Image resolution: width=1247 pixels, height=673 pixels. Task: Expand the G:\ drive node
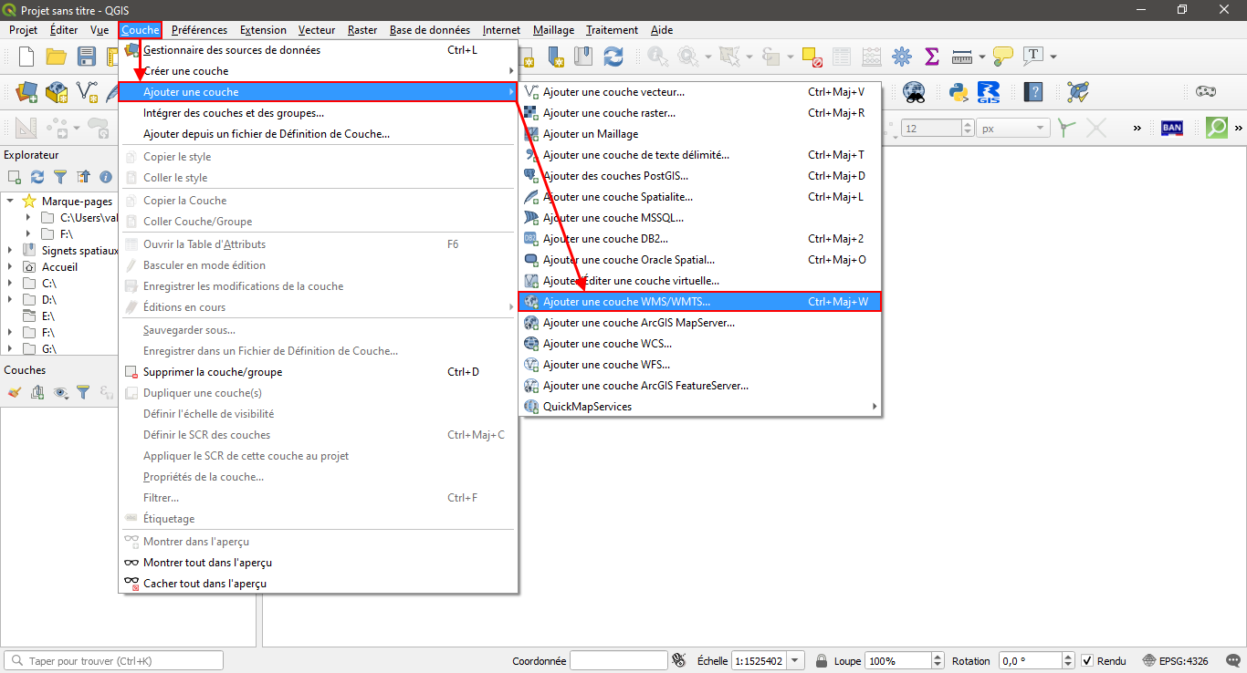click(10, 349)
